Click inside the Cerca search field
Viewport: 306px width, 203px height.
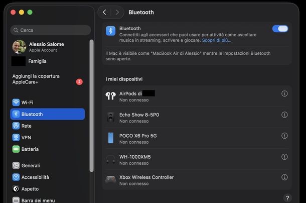coord(49,30)
